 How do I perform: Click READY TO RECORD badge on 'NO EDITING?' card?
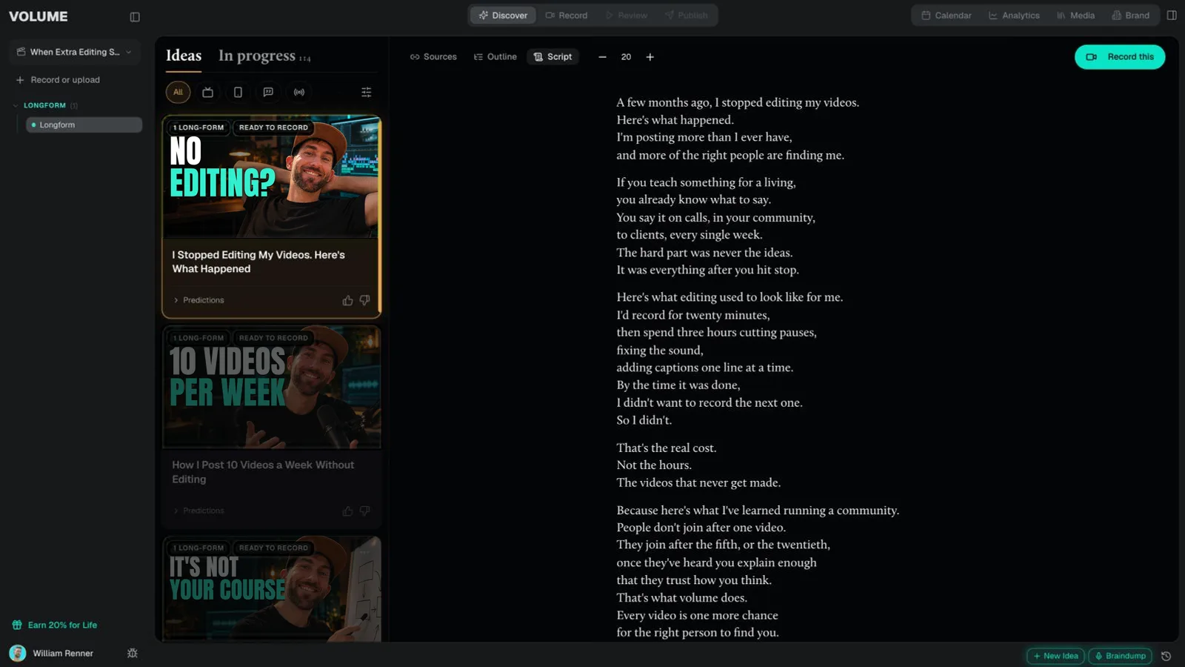[x=273, y=127]
